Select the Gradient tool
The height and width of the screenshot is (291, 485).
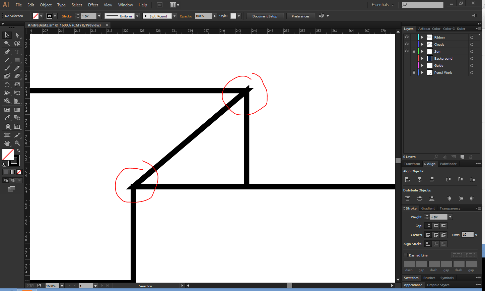click(x=17, y=109)
